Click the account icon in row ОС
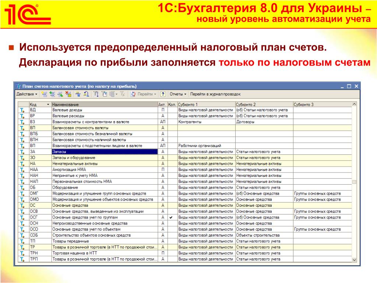Image resolution: width=377 pixels, height=283 pixels. 22,206
